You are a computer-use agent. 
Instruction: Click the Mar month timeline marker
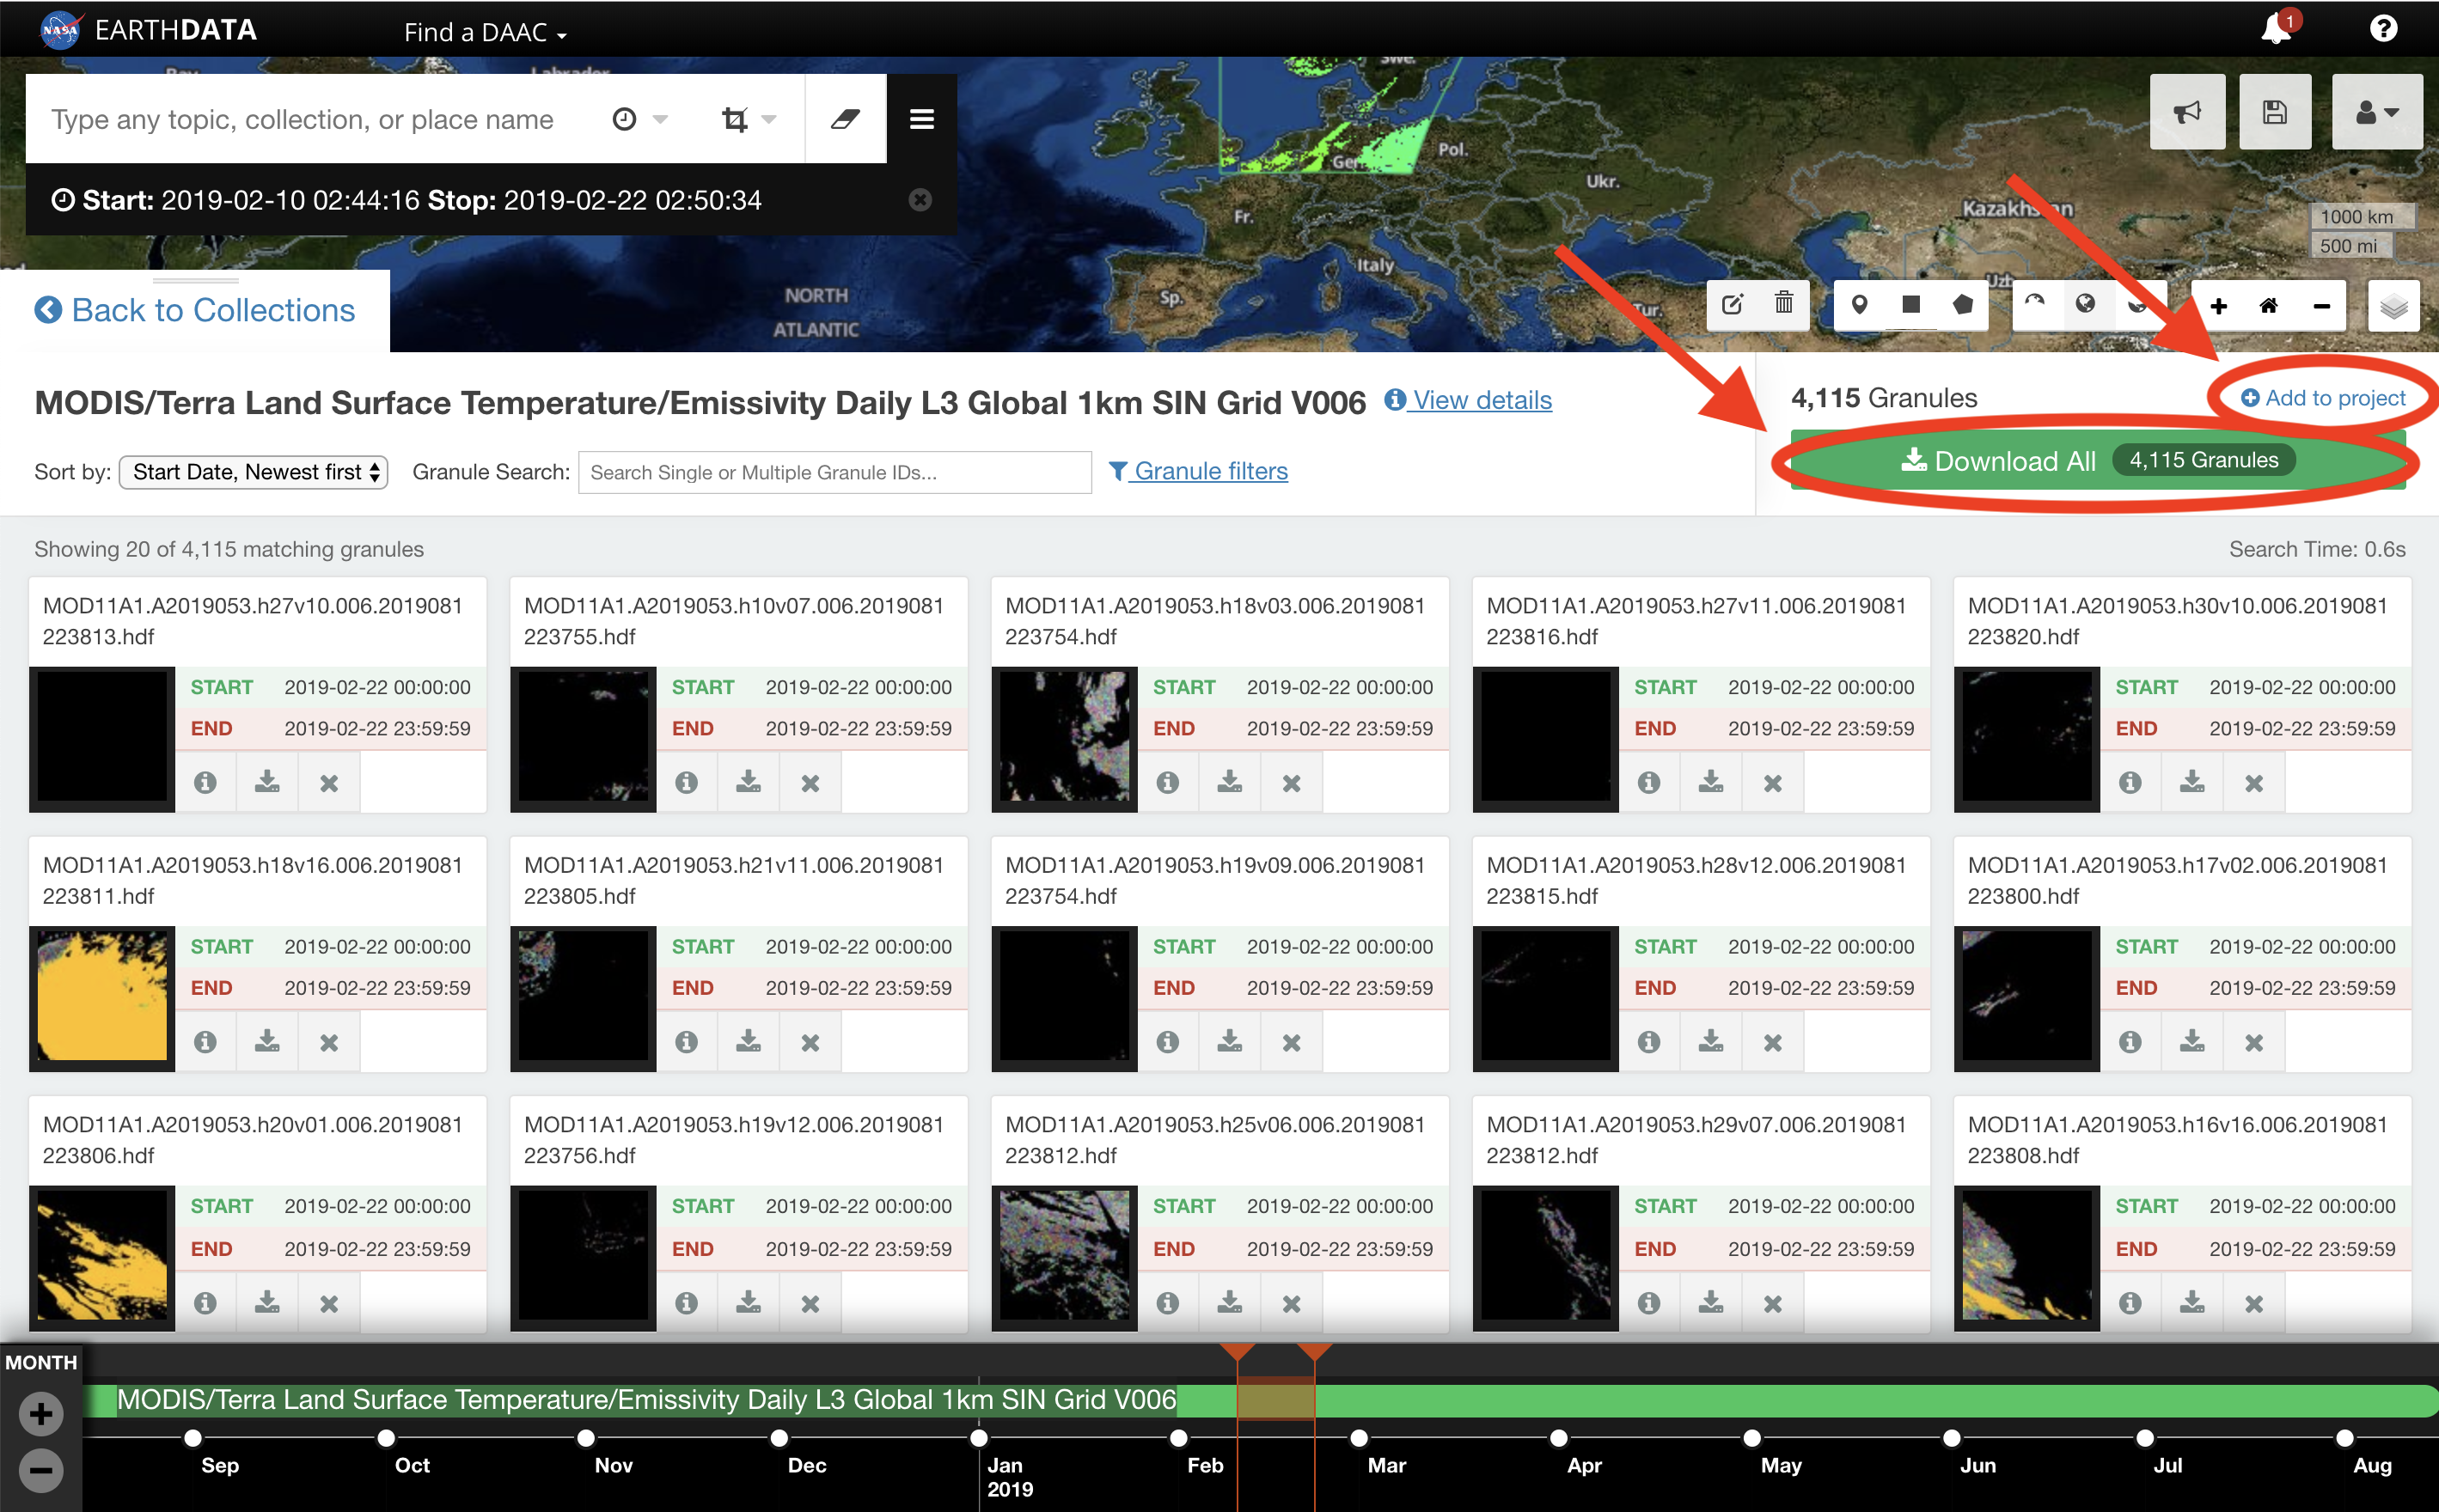point(1359,1438)
